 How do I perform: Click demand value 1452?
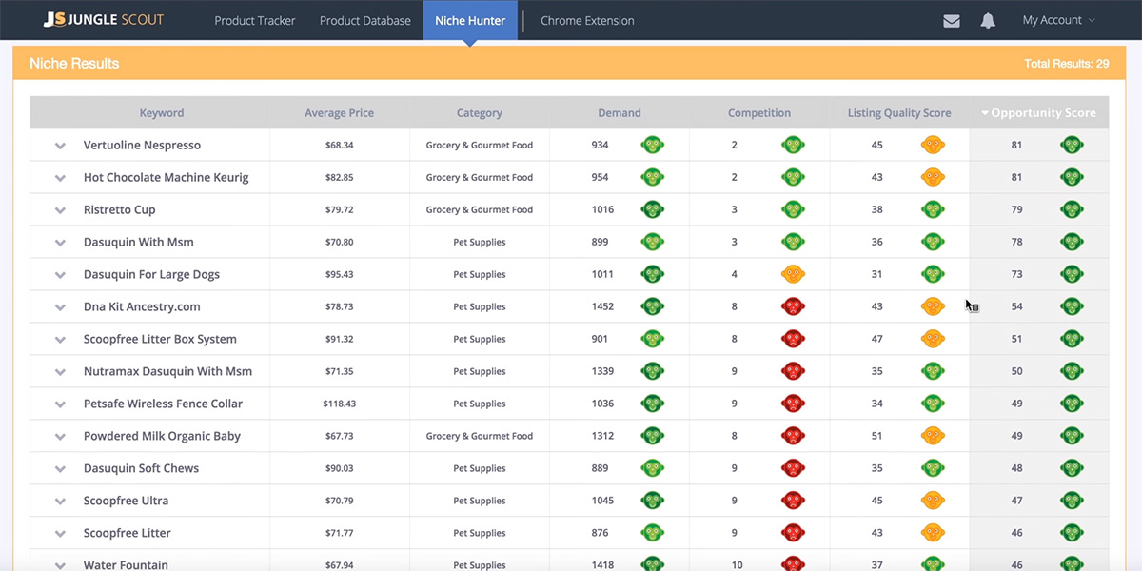click(601, 306)
